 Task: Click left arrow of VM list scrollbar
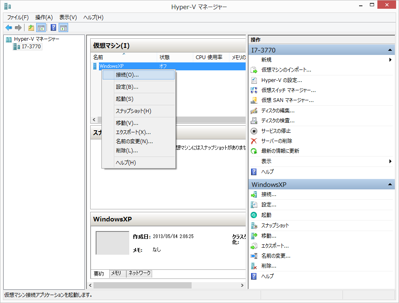(94, 119)
